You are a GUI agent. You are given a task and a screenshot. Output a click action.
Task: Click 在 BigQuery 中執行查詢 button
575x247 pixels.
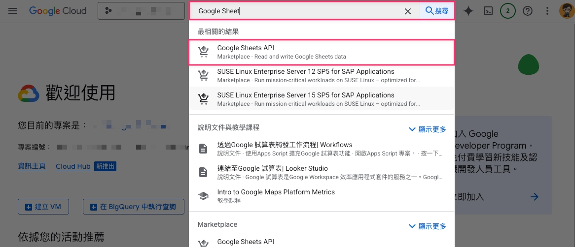(134, 207)
